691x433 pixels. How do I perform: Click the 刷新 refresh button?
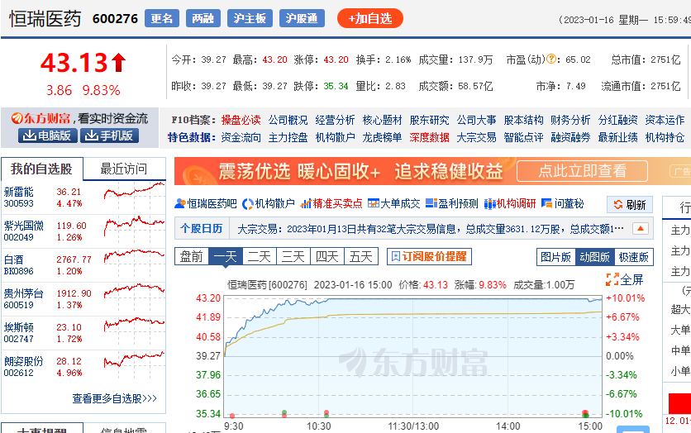pyautogui.click(x=630, y=205)
